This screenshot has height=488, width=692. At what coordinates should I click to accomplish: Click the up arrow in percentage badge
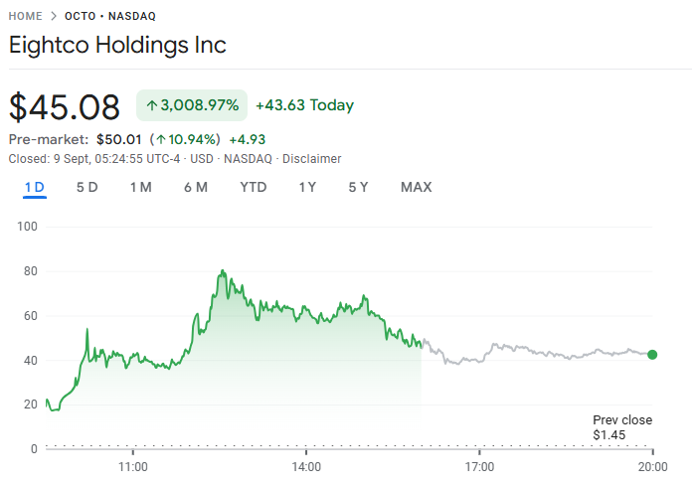coord(152,105)
